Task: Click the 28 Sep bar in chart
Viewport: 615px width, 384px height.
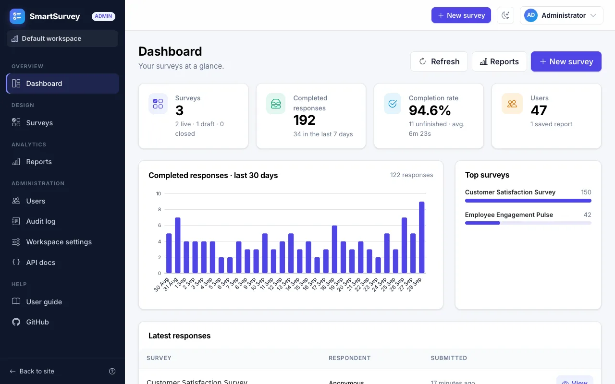Action: [x=422, y=237]
